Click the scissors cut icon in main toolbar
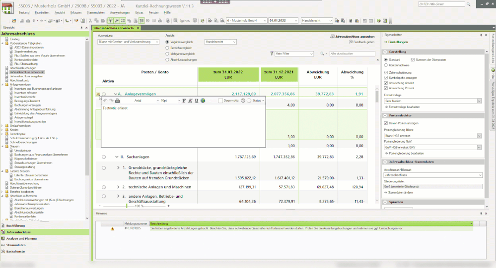The image size is (496, 268). click(90, 21)
